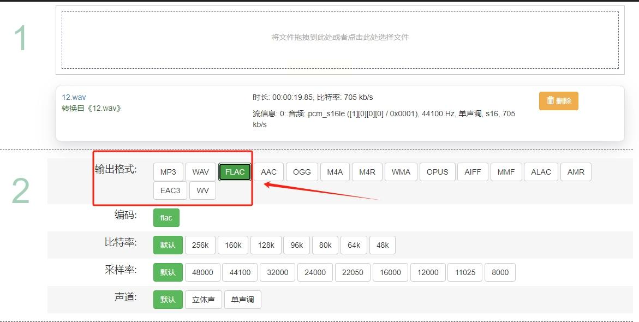Set sample rate to 32000
This screenshot has height=322, width=639.
(278, 272)
